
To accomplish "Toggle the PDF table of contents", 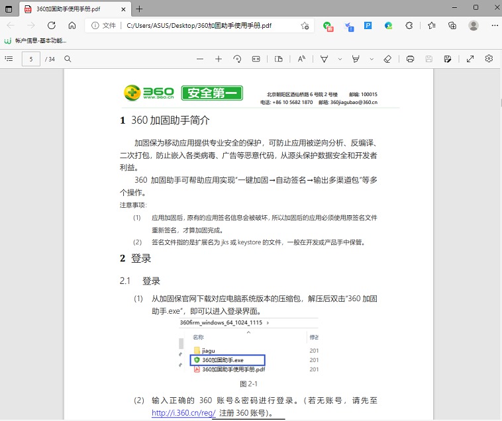I will (9, 59).
